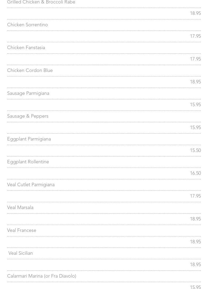Image resolution: width=208 pixels, height=289 pixels.
Task: Click the 18.95 price under Veal Marsala
Action: point(195,219)
